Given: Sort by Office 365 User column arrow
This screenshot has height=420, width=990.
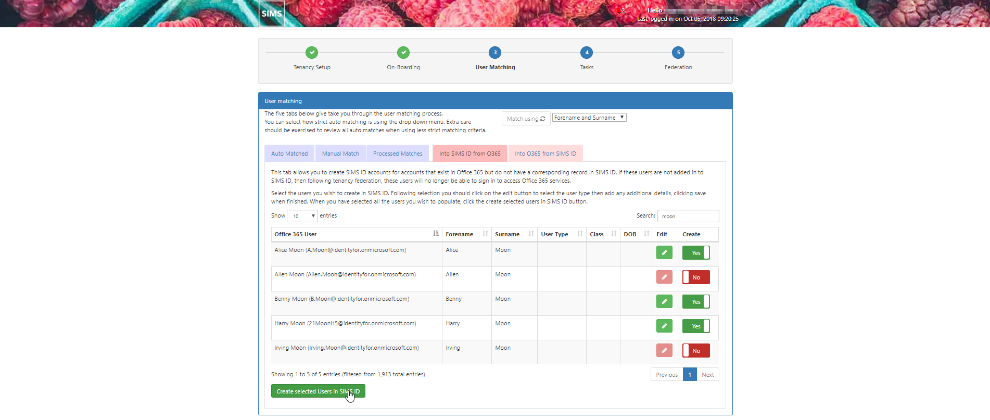Looking at the screenshot, I should [x=436, y=234].
